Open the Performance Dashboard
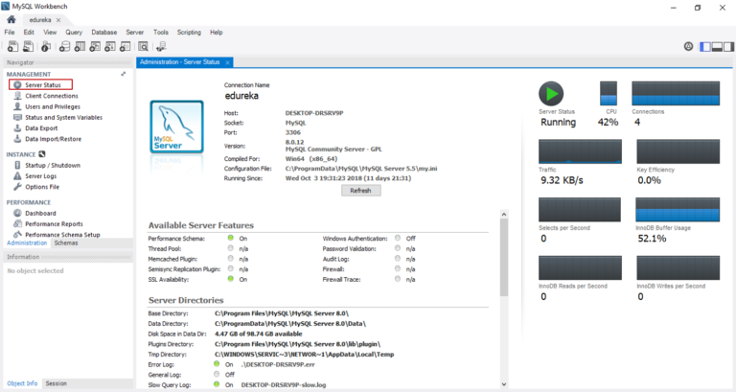Screen dimensions: 736x392 40,213
